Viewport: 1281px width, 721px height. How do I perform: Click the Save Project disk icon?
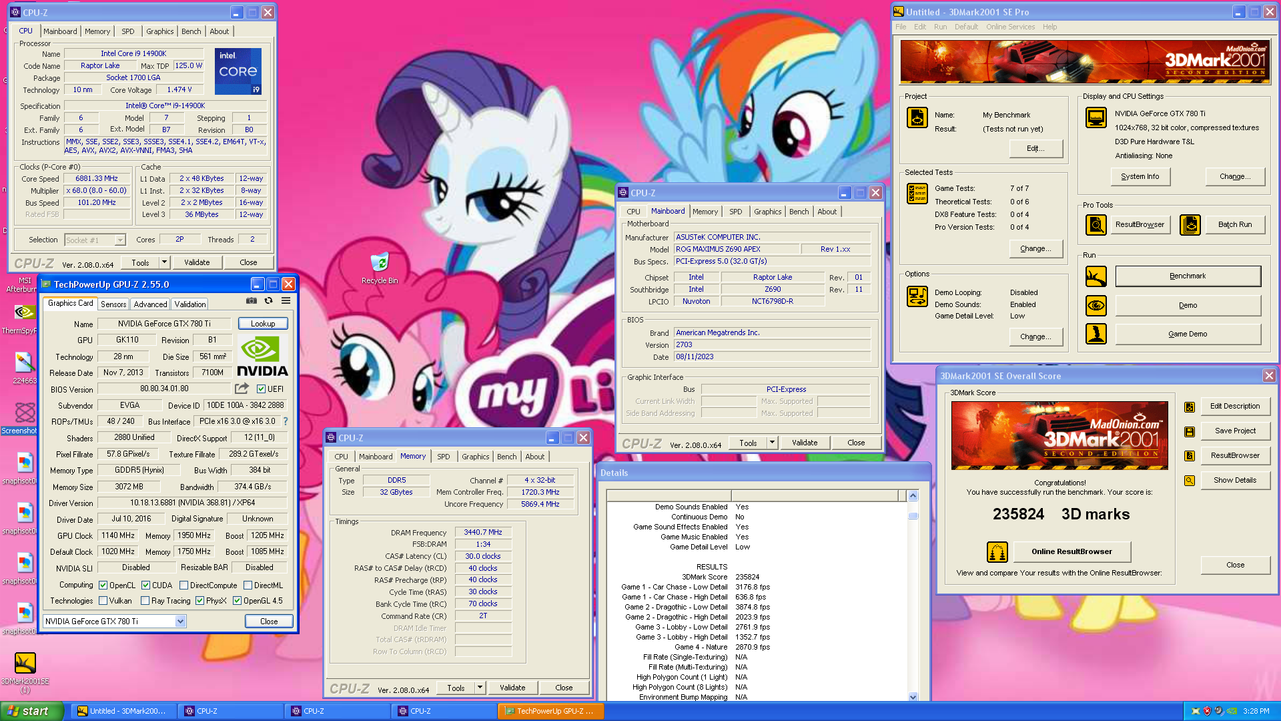point(1190,431)
